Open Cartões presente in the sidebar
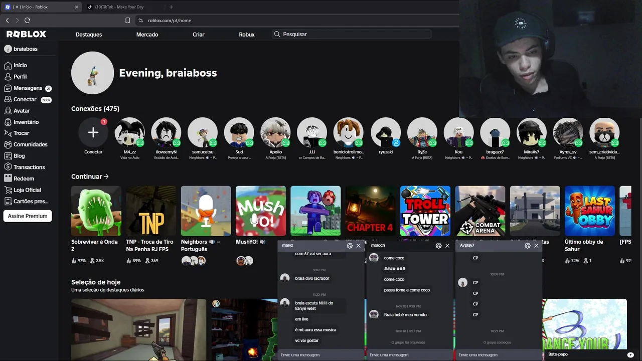Viewport: 642px width, 361px height. (x=26, y=201)
